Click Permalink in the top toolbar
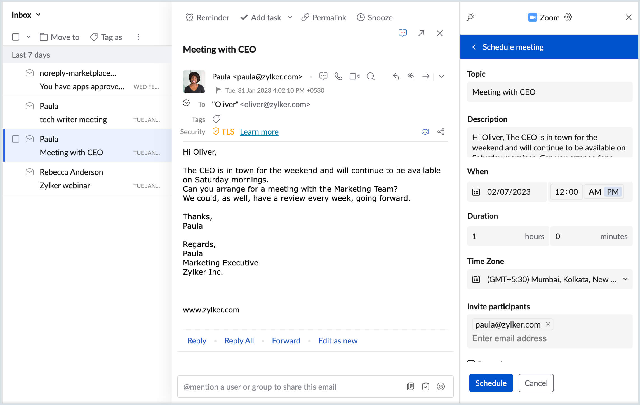Viewport: 640px width, 405px height. 324,18
